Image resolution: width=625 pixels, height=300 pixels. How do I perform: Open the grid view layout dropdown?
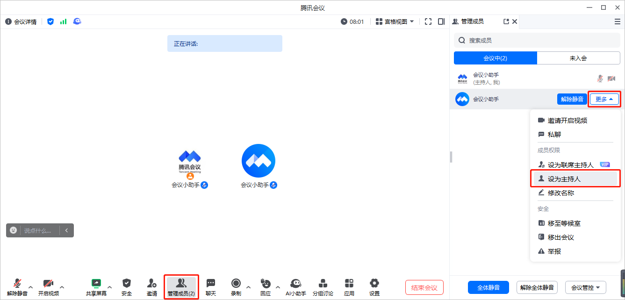click(x=395, y=21)
